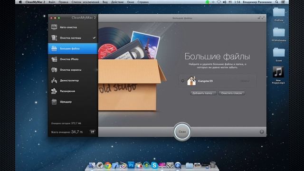Open the Trash in the Dock
Screen dimensions: 304x171
coord(213,165)
